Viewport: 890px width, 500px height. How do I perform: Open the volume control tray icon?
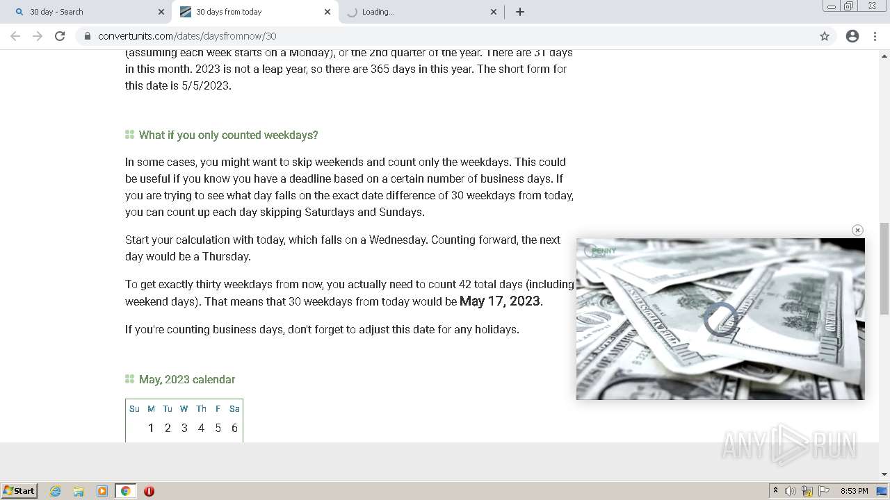point(791,491)
